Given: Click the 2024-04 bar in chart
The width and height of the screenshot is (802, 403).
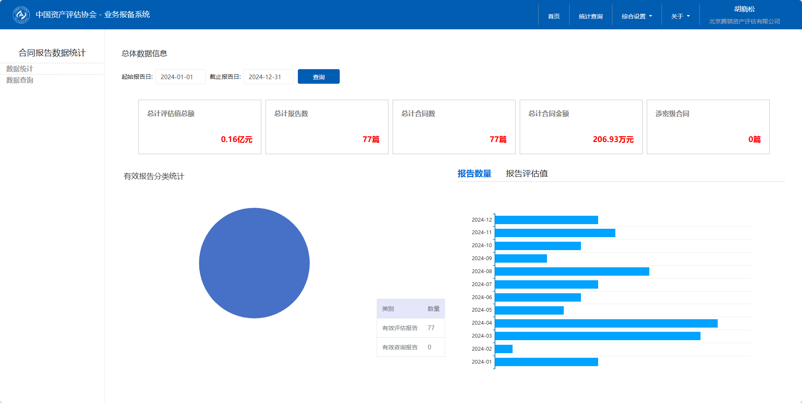Looking at the screenshot, I should point(606,323).
